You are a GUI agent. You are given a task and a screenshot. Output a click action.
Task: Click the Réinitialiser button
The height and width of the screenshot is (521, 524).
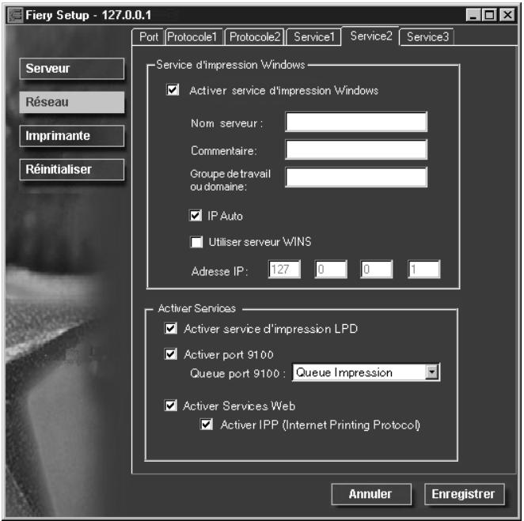tap(72, 169)
